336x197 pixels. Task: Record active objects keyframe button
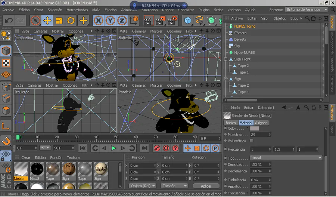157,148
